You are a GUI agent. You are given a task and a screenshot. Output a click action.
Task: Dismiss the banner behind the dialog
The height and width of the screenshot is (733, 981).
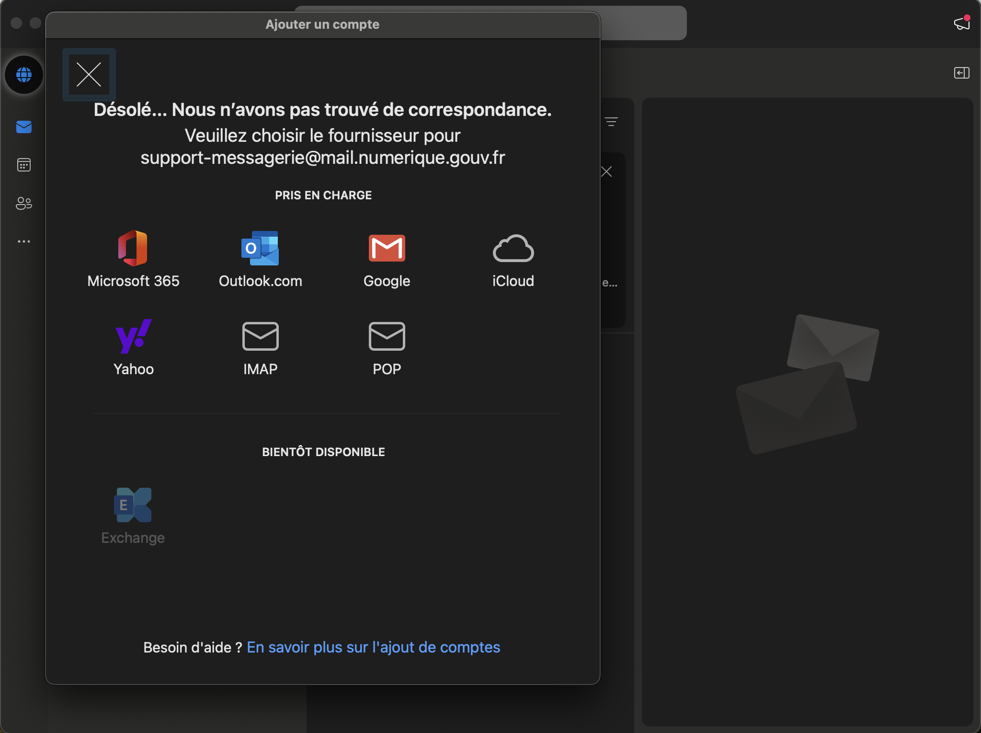[607, 172]
